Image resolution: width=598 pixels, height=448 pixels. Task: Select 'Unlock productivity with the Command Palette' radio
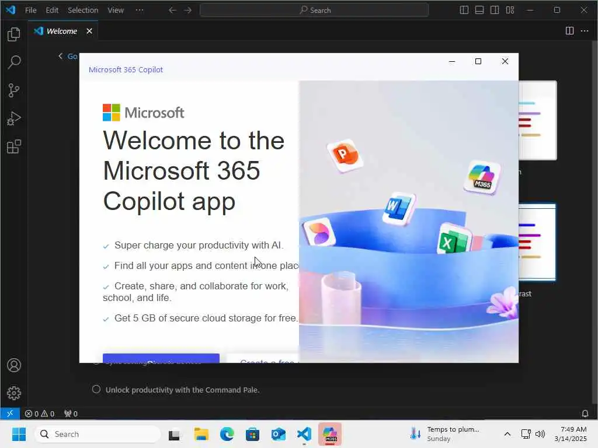coord(96,389)
